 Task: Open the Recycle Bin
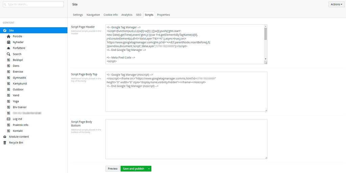pyautogui.click(x=16, y=143)
